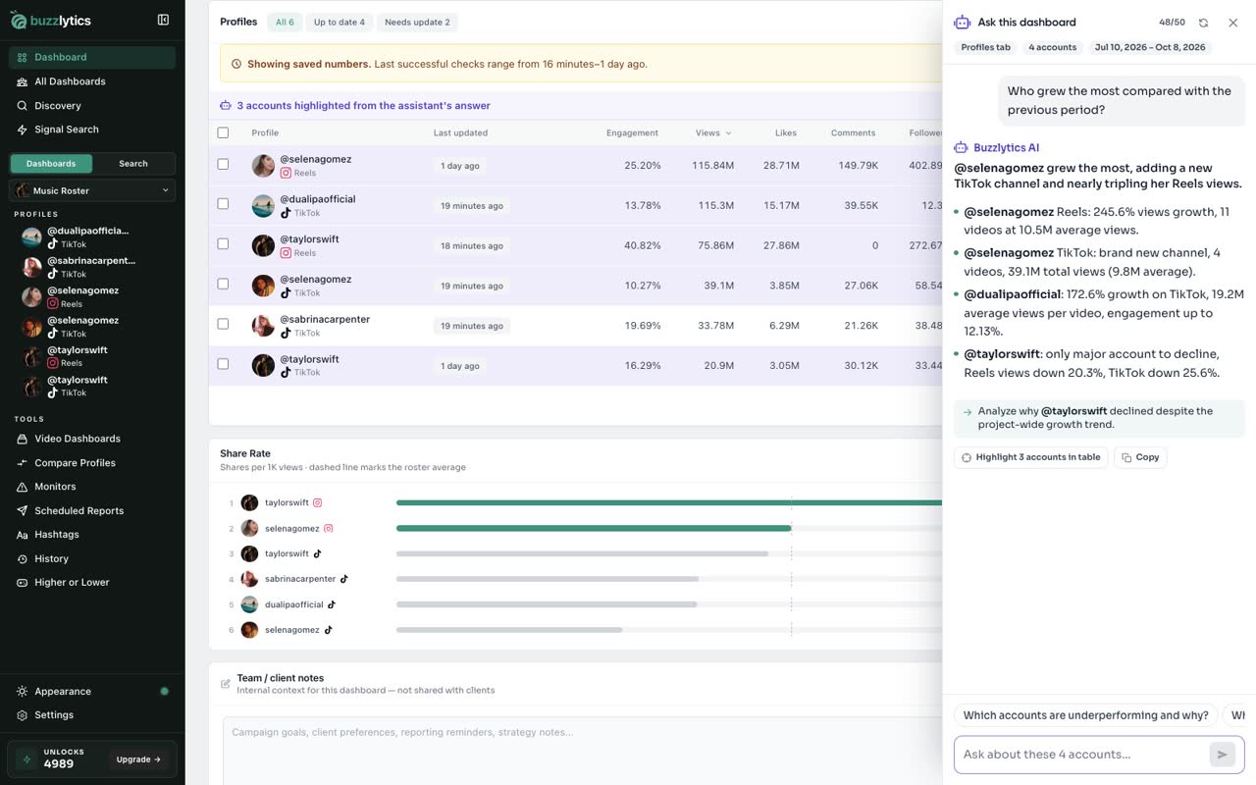Open the date range Jul 10 – Oct 8 selector
1256x785 pixels.
(x=1150, y=47)
